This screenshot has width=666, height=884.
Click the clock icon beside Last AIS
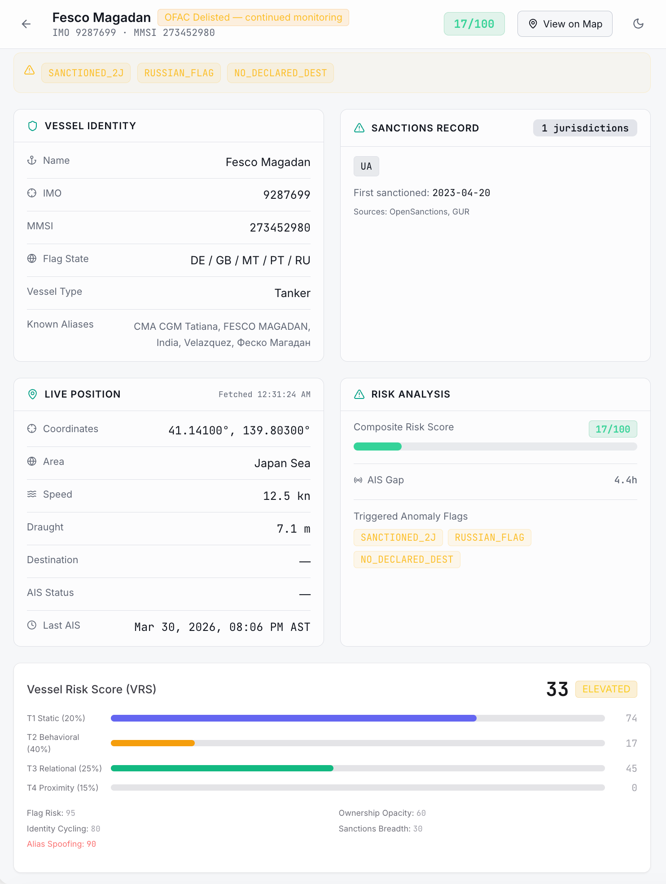click(32, 625)
